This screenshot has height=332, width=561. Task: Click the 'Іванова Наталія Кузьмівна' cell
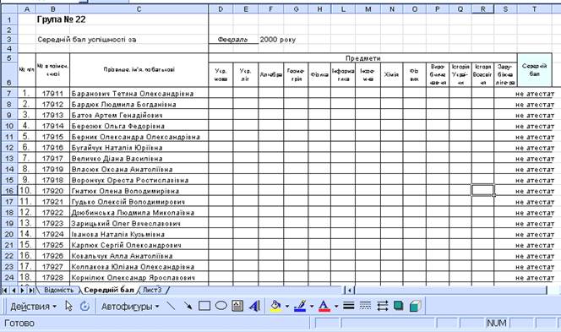pyautogui.click(x=139, y=234)
